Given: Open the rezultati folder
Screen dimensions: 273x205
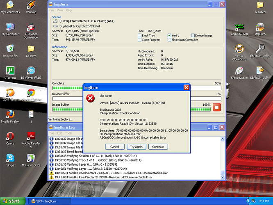Looking at the screenshot, I should 260,7.
